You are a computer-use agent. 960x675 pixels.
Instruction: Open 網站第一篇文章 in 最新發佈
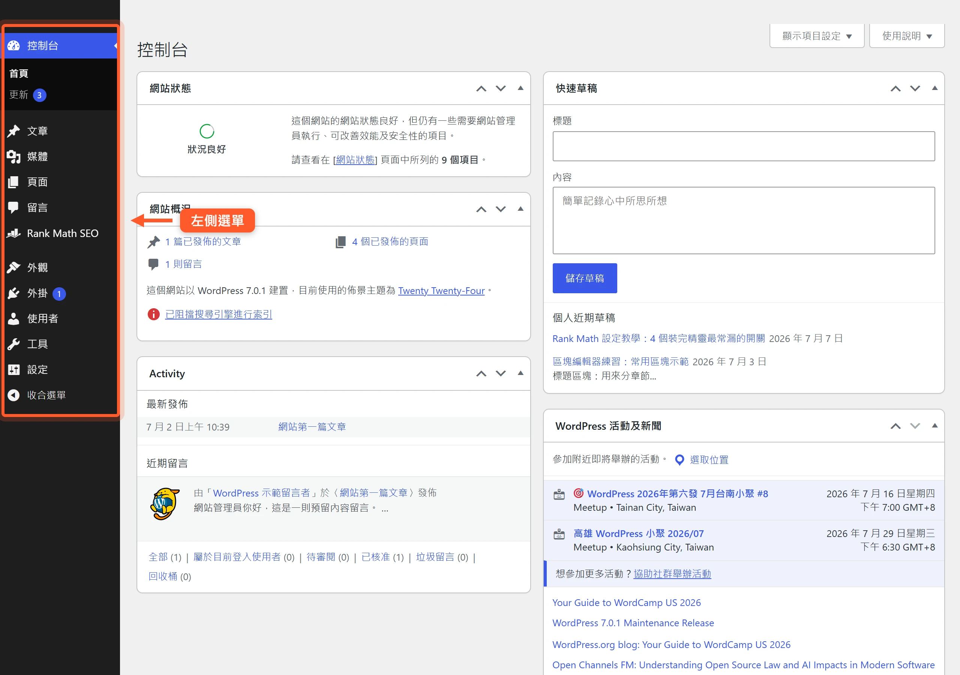click(x=312, y=427)
